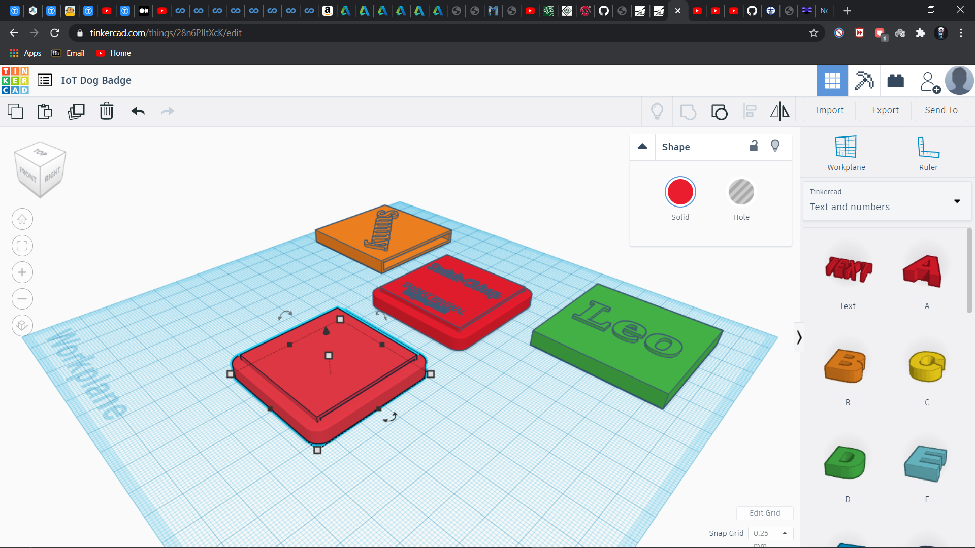This screenshot has height=548, width=975.
Task: Collapse the Shape inspector panel
Action: [642, 147]
